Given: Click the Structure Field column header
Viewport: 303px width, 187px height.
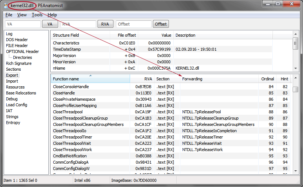Looking at the screenshot, I should tap(81, 35).
